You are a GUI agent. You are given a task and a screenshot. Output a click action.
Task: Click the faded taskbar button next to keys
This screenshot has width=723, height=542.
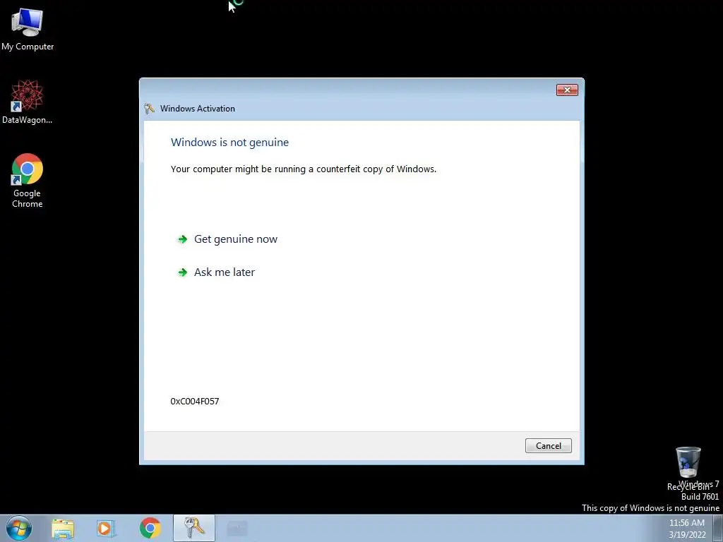pyautogui.click(x=237, y=528)
